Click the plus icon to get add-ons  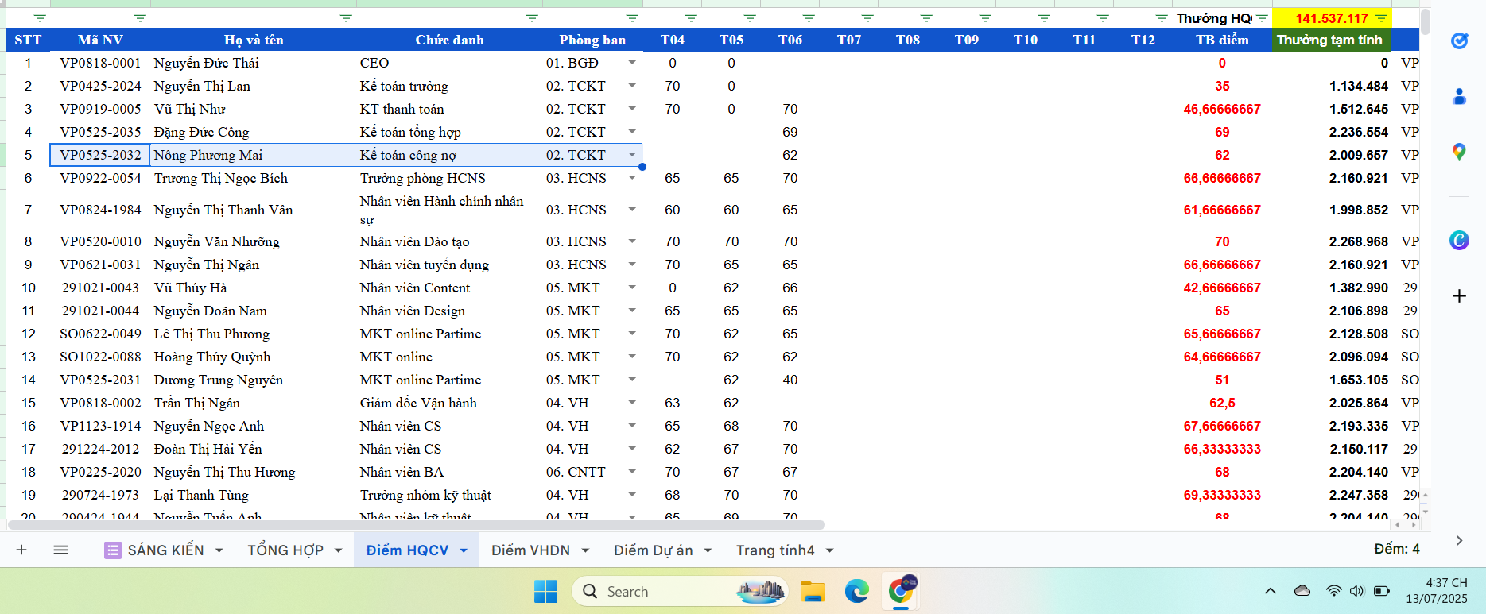1459,296
